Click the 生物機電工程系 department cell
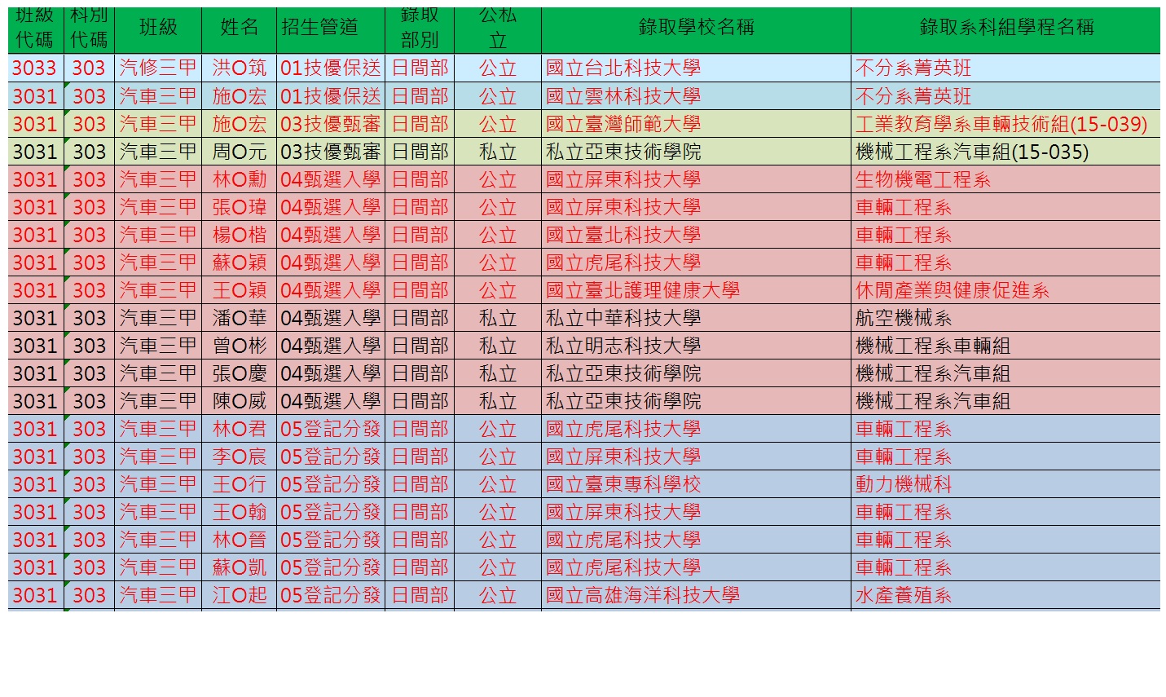1166x697 pixels. coord(923,179)
